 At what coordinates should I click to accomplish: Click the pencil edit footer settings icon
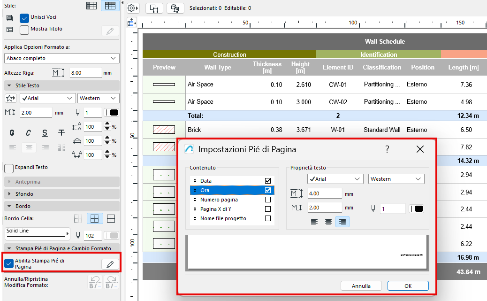[110, 264]
